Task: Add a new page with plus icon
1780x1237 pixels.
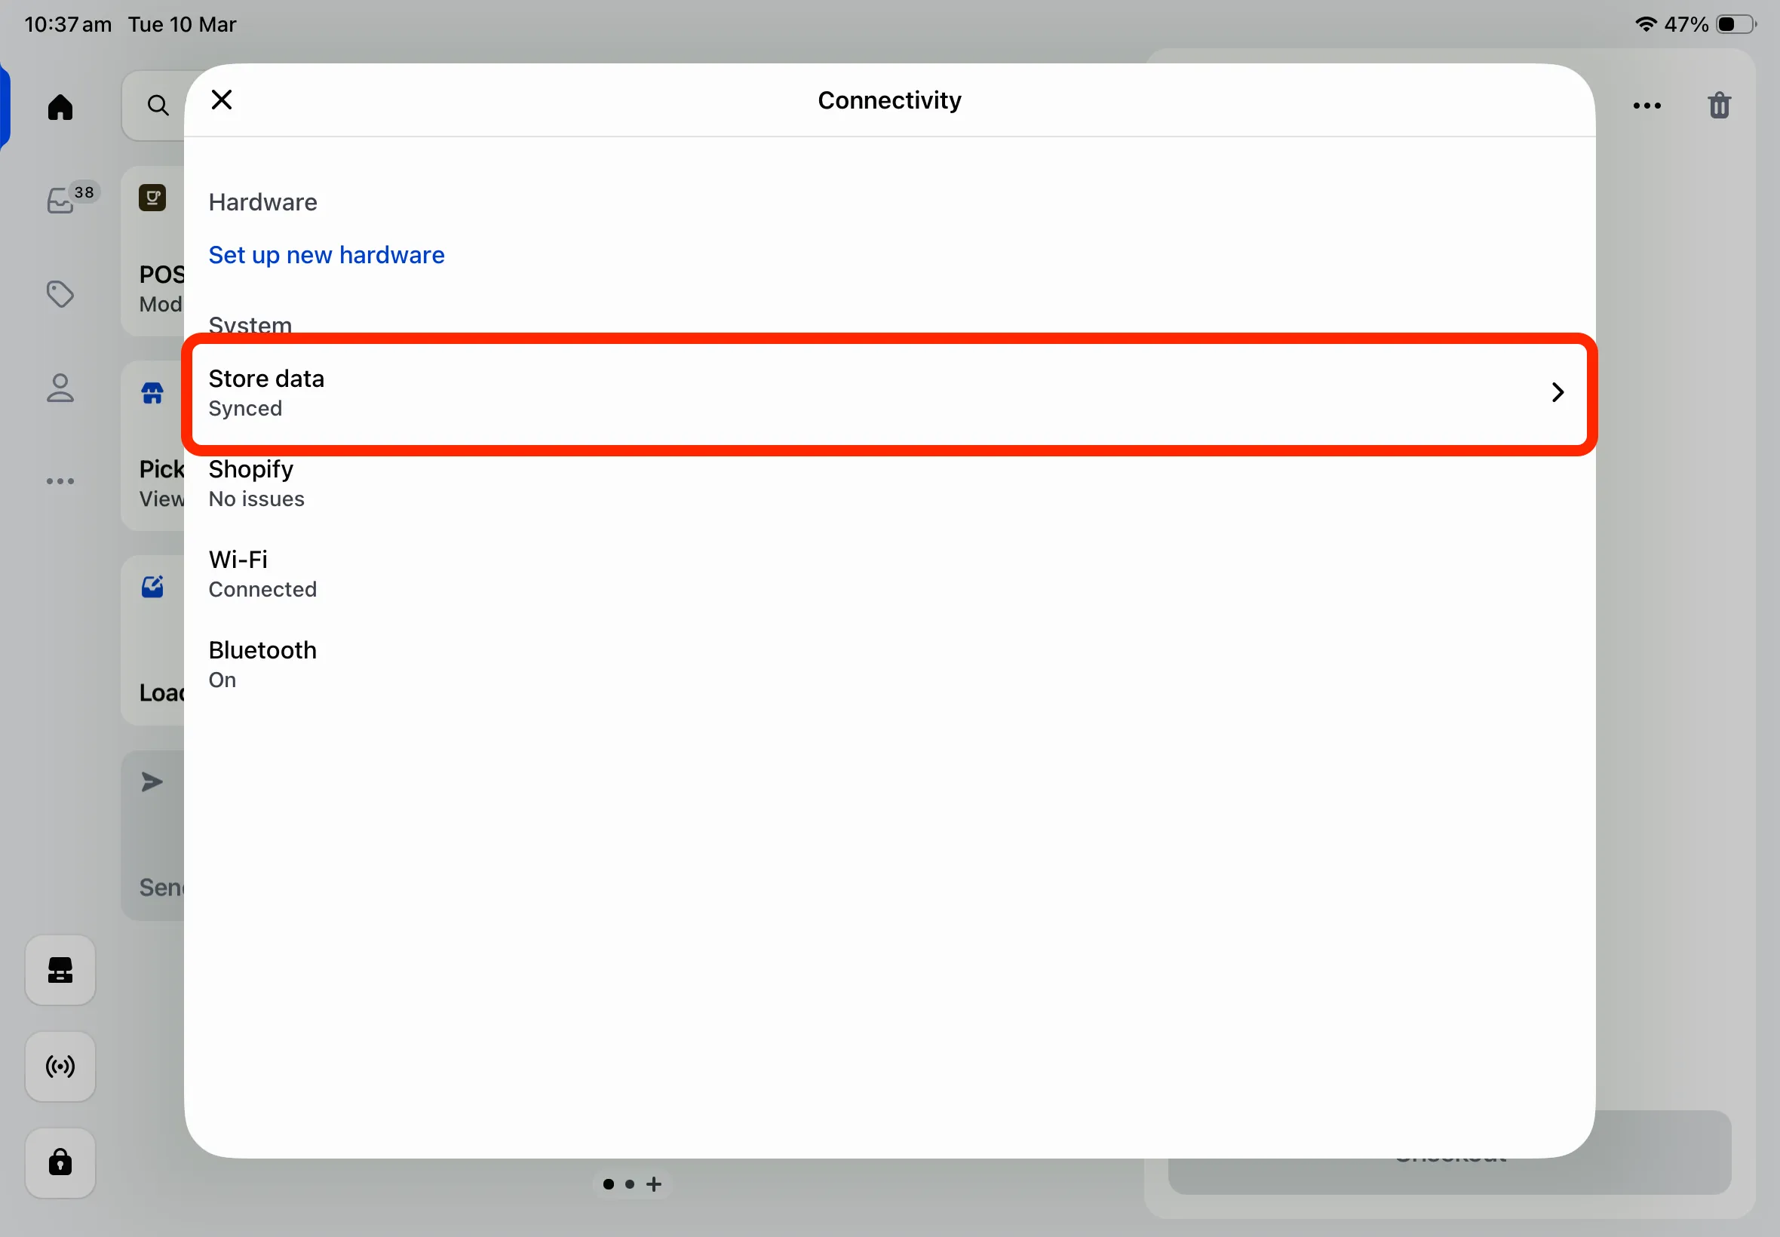Action: (654, 1183)
